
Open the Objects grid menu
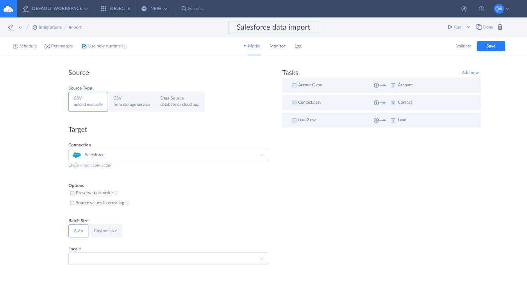pyautogui.click(x=115, y=9)
